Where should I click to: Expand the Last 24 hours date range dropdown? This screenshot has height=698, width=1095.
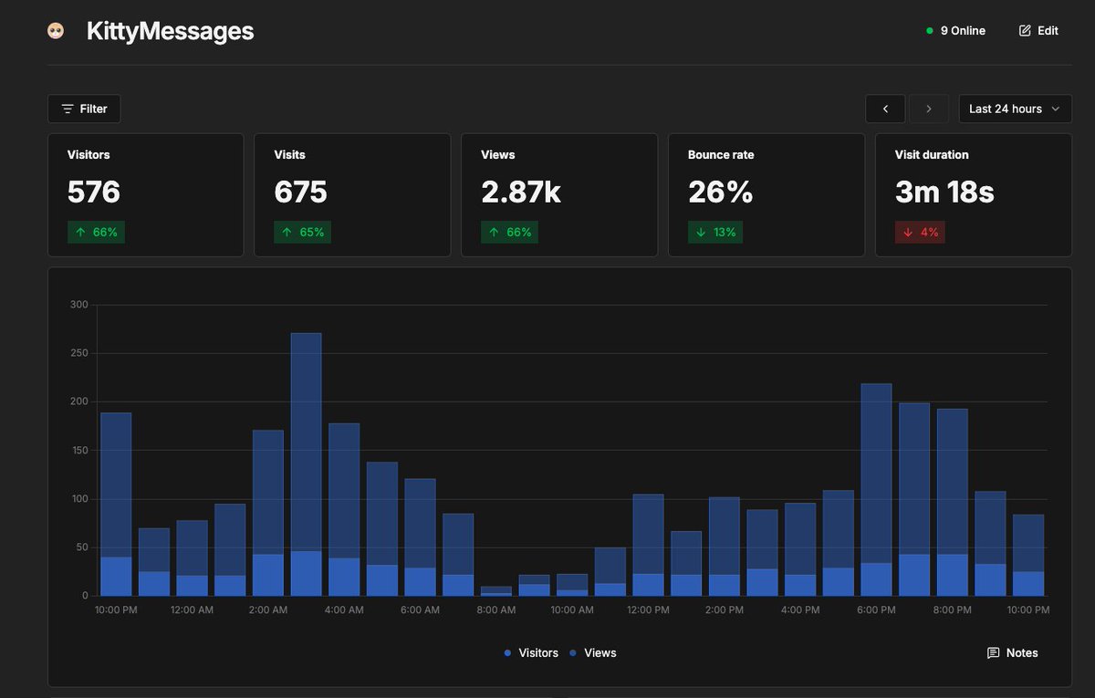pyautogui.click(x=1015, y=109)
